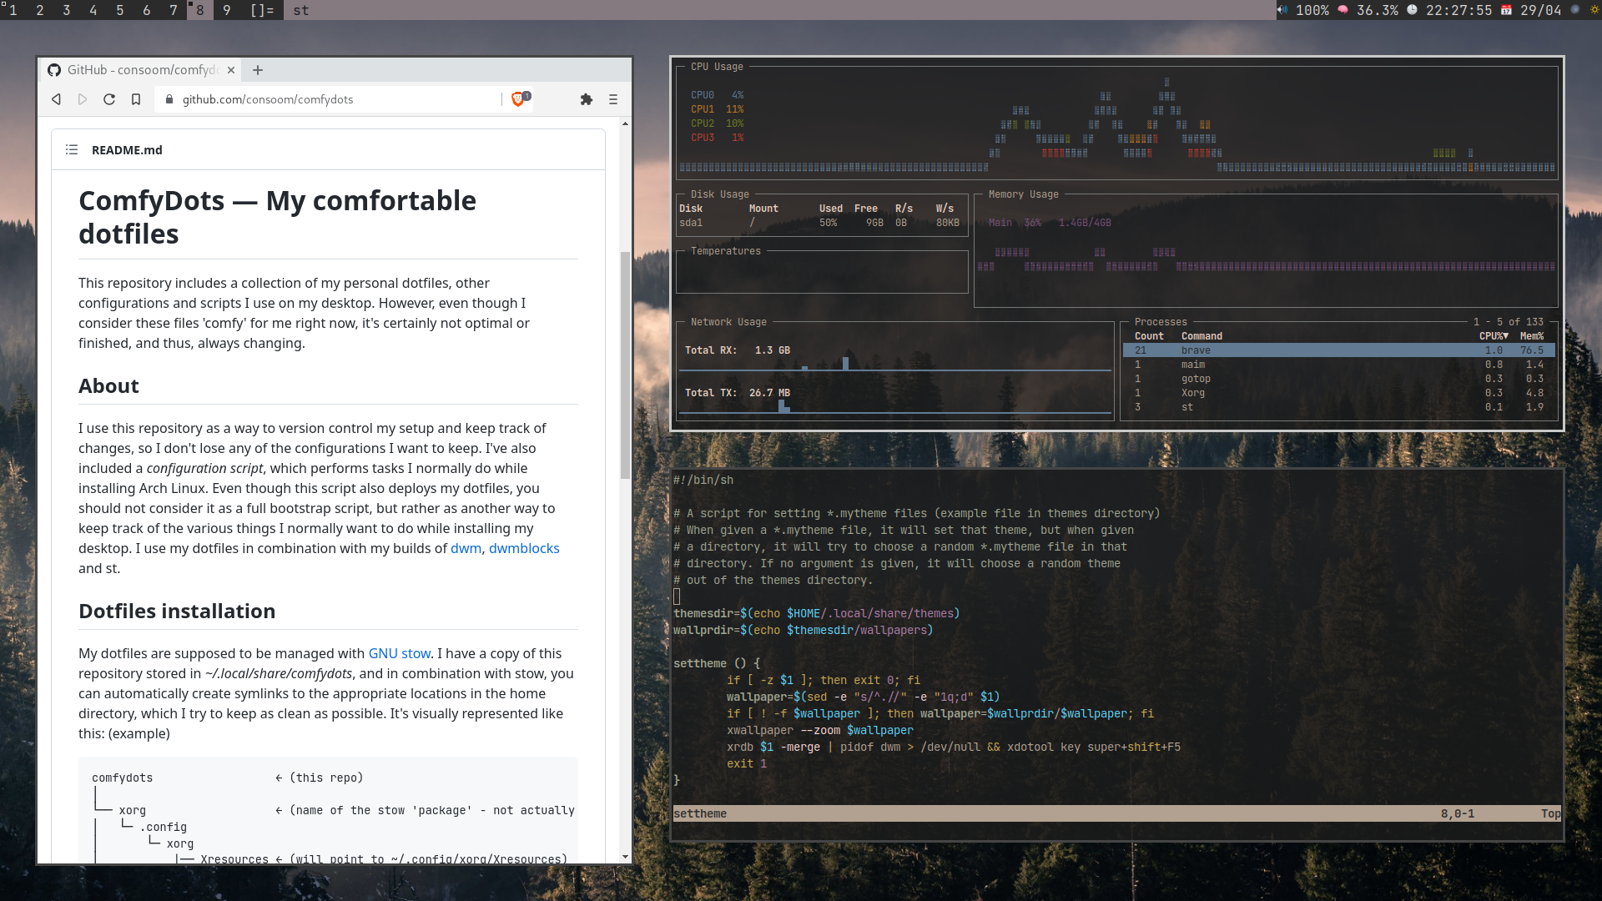1602x901 pixels.
Task: Open the dwmblocks link
Action: (524, 548)
